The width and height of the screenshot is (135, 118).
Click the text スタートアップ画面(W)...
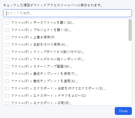[x=53, y=67]
